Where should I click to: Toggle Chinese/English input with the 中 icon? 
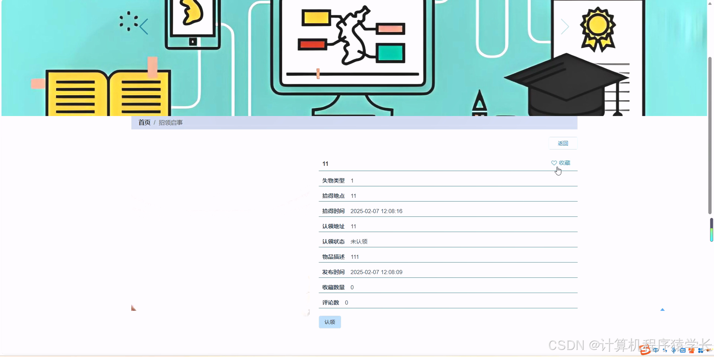point(656,350)
